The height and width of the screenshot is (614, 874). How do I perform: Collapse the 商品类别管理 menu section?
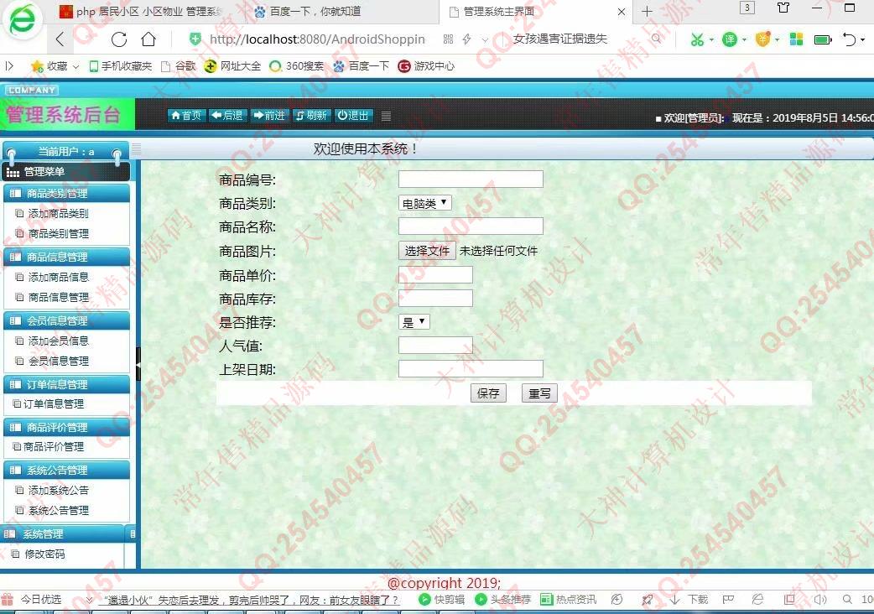point(66,193)
